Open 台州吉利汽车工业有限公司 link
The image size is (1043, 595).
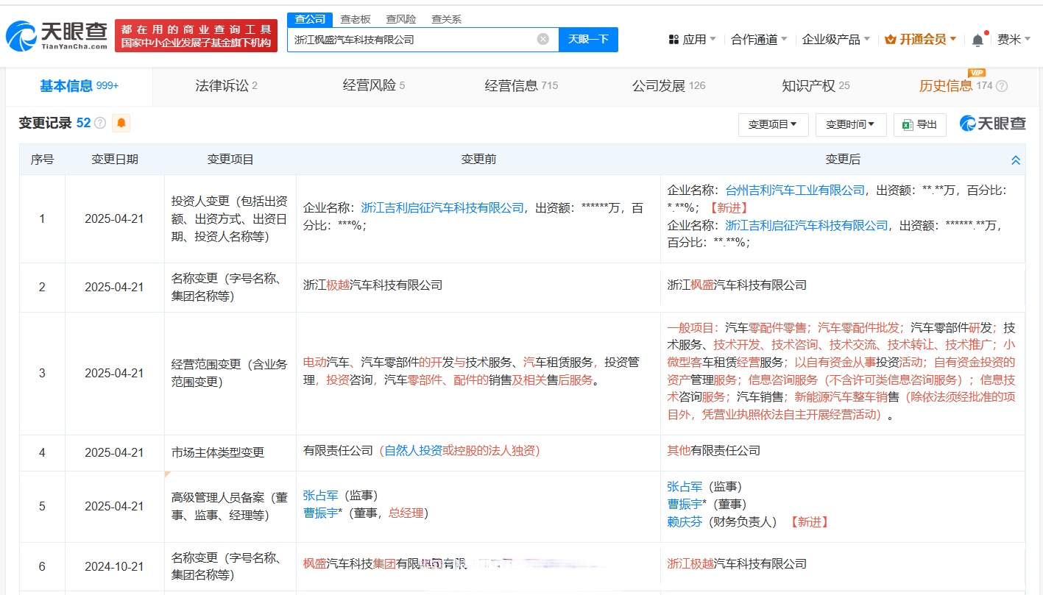[x=795, y=190]
